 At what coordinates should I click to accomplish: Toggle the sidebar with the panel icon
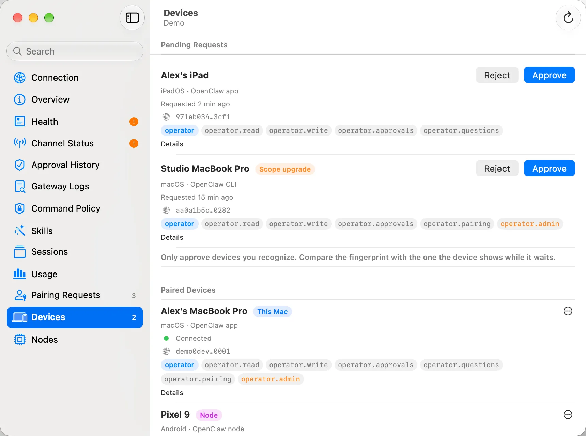click(132, 18)
